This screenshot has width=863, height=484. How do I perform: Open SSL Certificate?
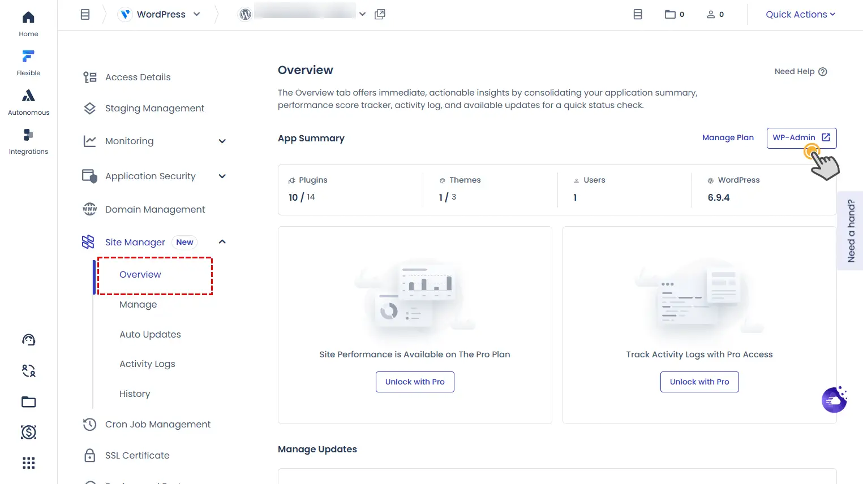(x=137, y=456)
